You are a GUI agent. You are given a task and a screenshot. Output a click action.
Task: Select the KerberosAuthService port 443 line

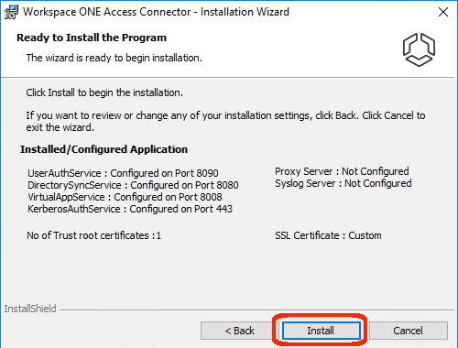[130, 209]
